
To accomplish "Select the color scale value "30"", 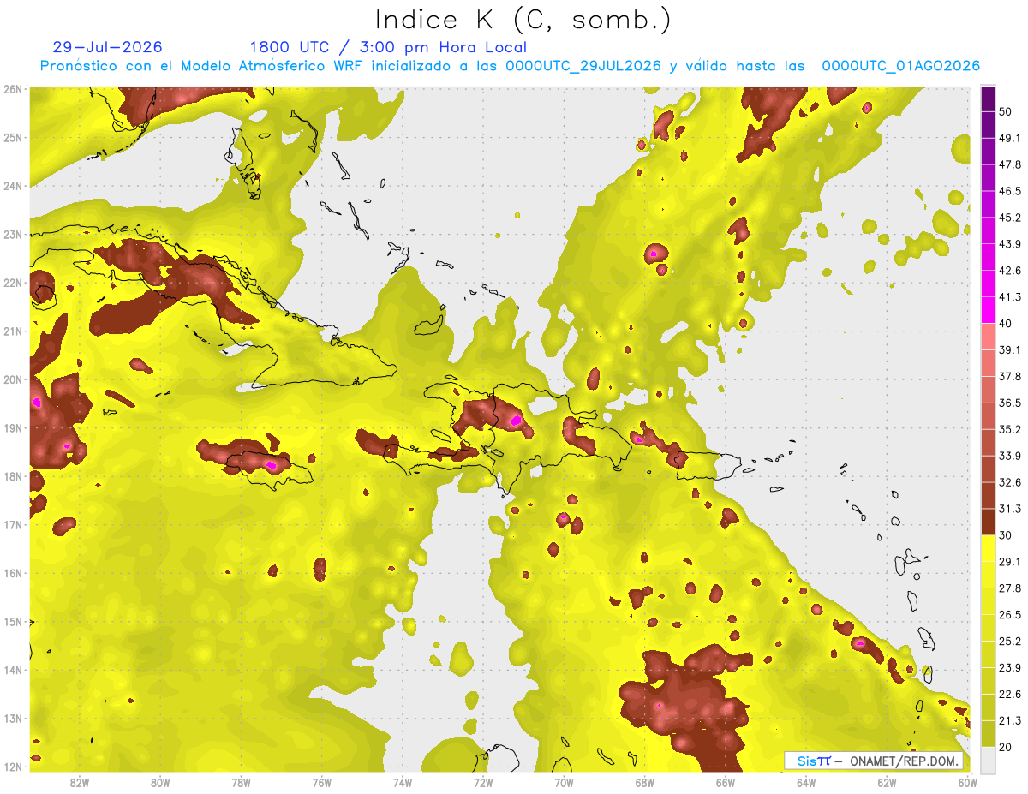I will click(x=1007, y=535).
